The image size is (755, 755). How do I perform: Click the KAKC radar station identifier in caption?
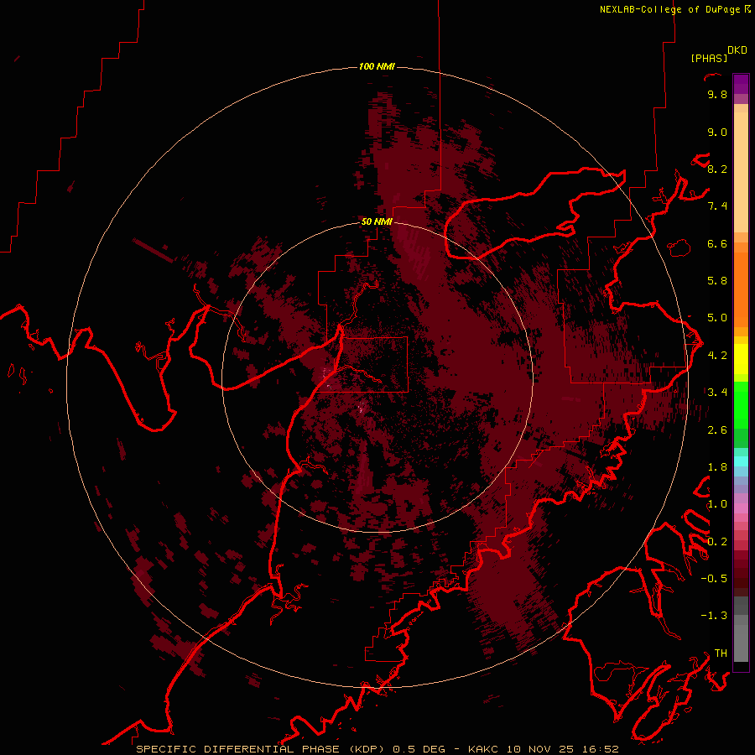coord(483,749)
